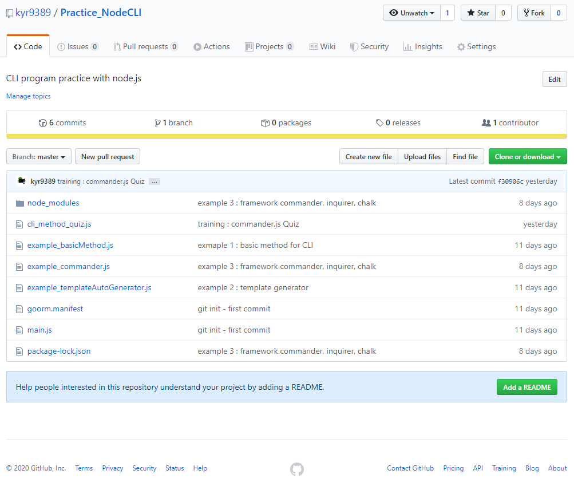
Task: Click the file icon next to goorm.manifest
Action: click(19, 309)
